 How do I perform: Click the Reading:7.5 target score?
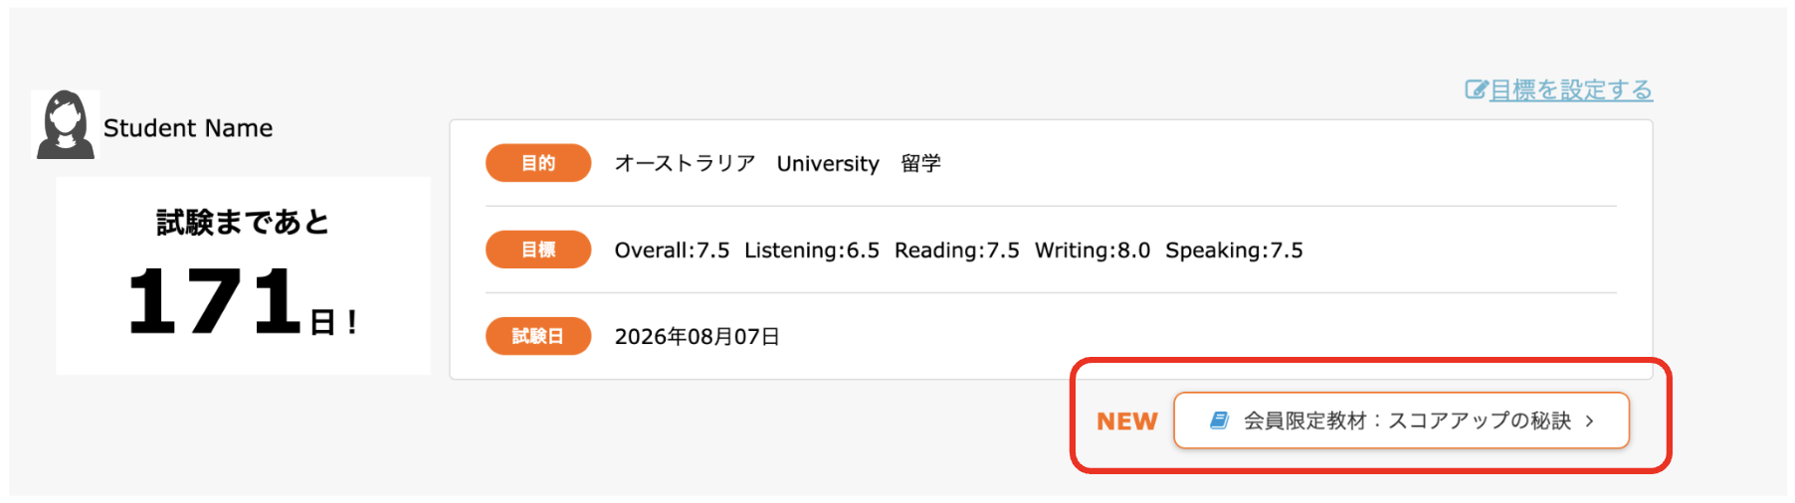tap(957, 251)
